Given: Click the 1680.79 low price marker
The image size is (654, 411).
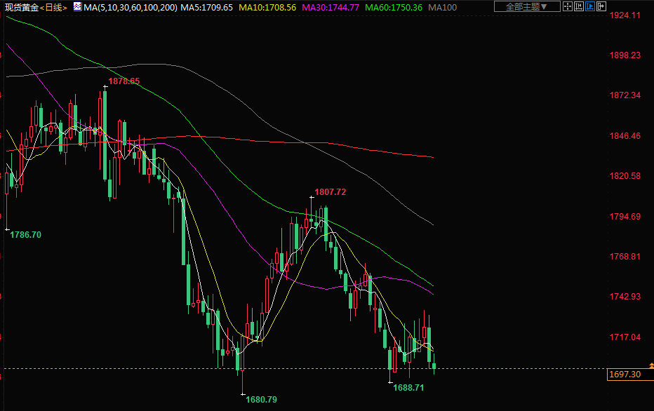Looking at the screenshot, I should tap(261, 399).
